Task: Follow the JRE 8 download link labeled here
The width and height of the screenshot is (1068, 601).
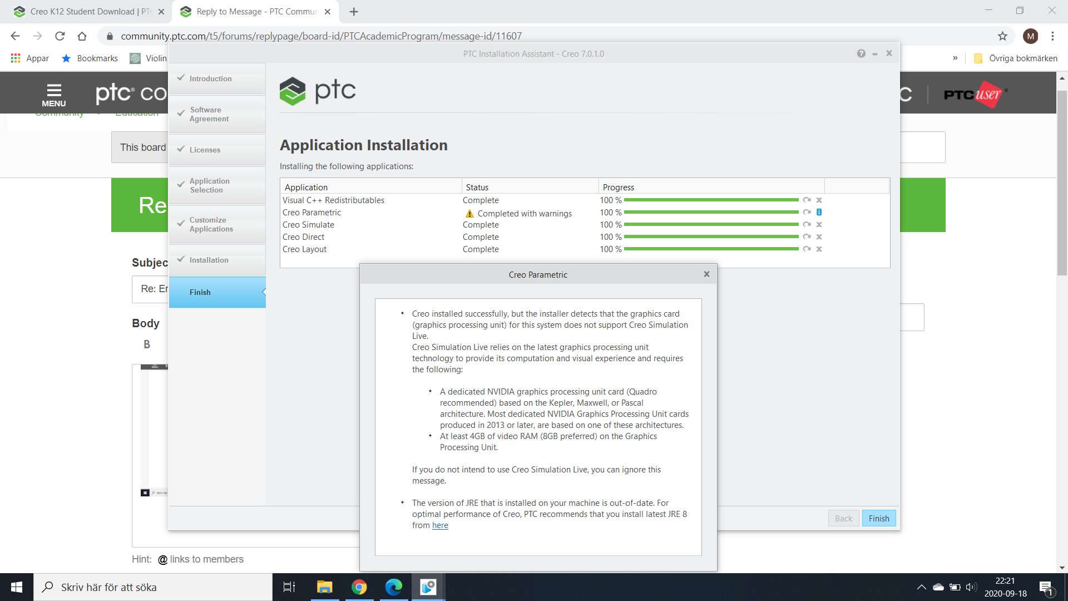Action: 439,525
